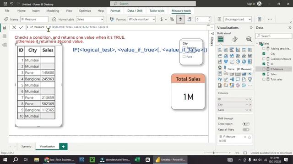Collapse the Sales table tree node
Viewport: 293px width, 164px height.
(x=257, y=44)
